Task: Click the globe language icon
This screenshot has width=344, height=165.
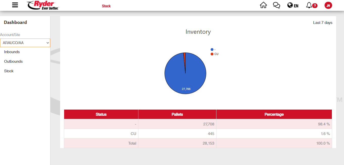Action: [x=290, y=5]
